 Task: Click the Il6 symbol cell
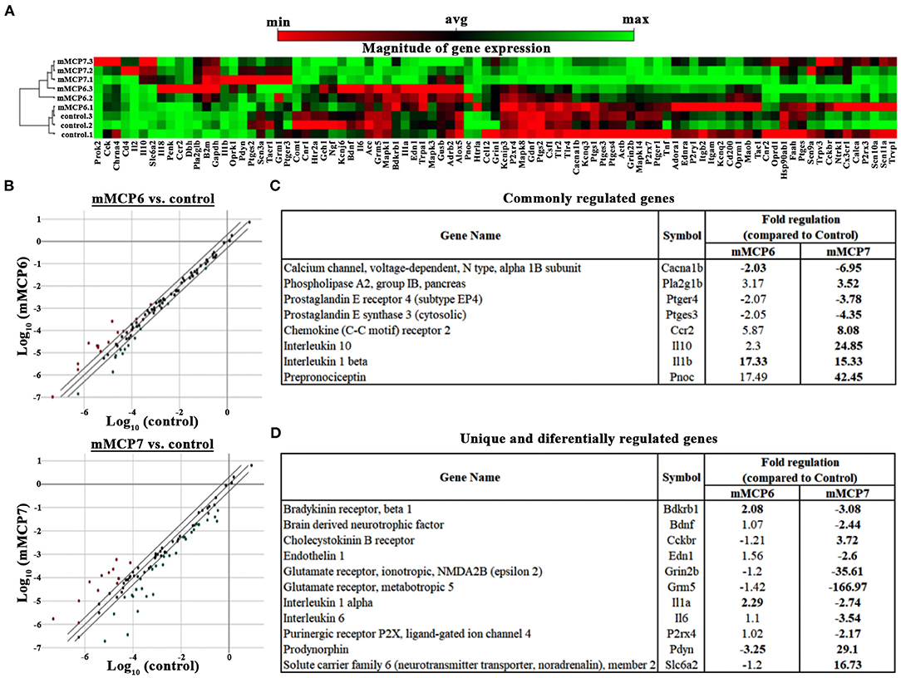pyautogui.click(x=682, y=618)
